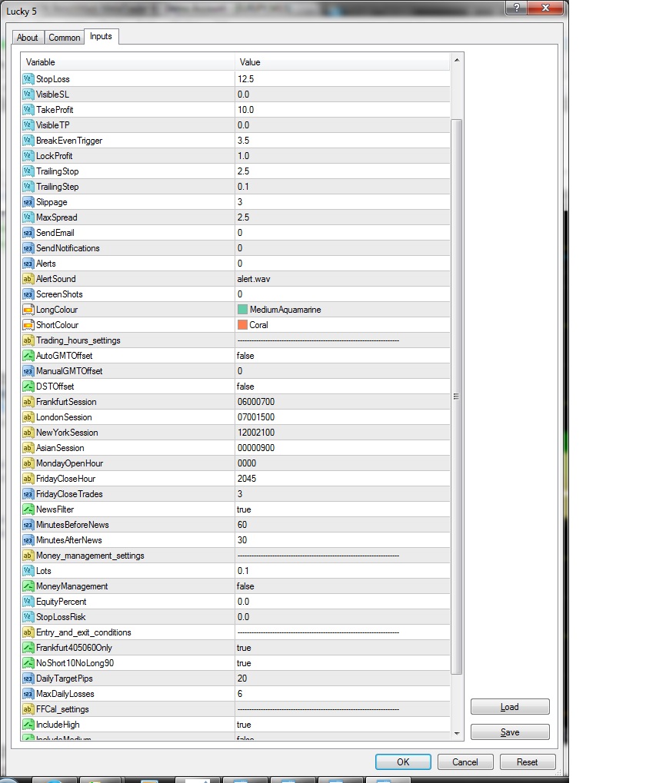Image resolution: width=646 pixels, height=783 pixels.
Task: Click the Cancel button
Action: pos(465,762)
